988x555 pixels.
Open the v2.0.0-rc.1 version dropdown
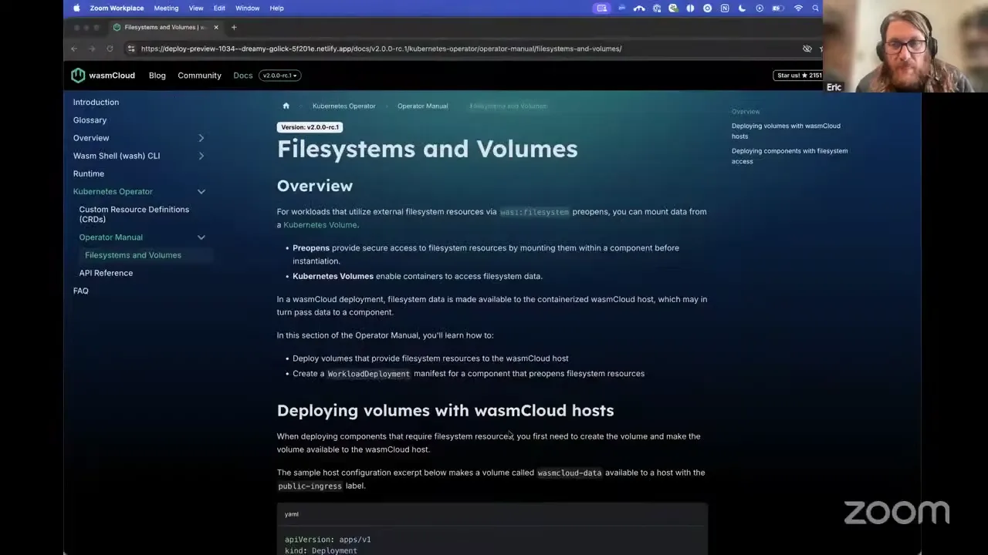(279, 76)
